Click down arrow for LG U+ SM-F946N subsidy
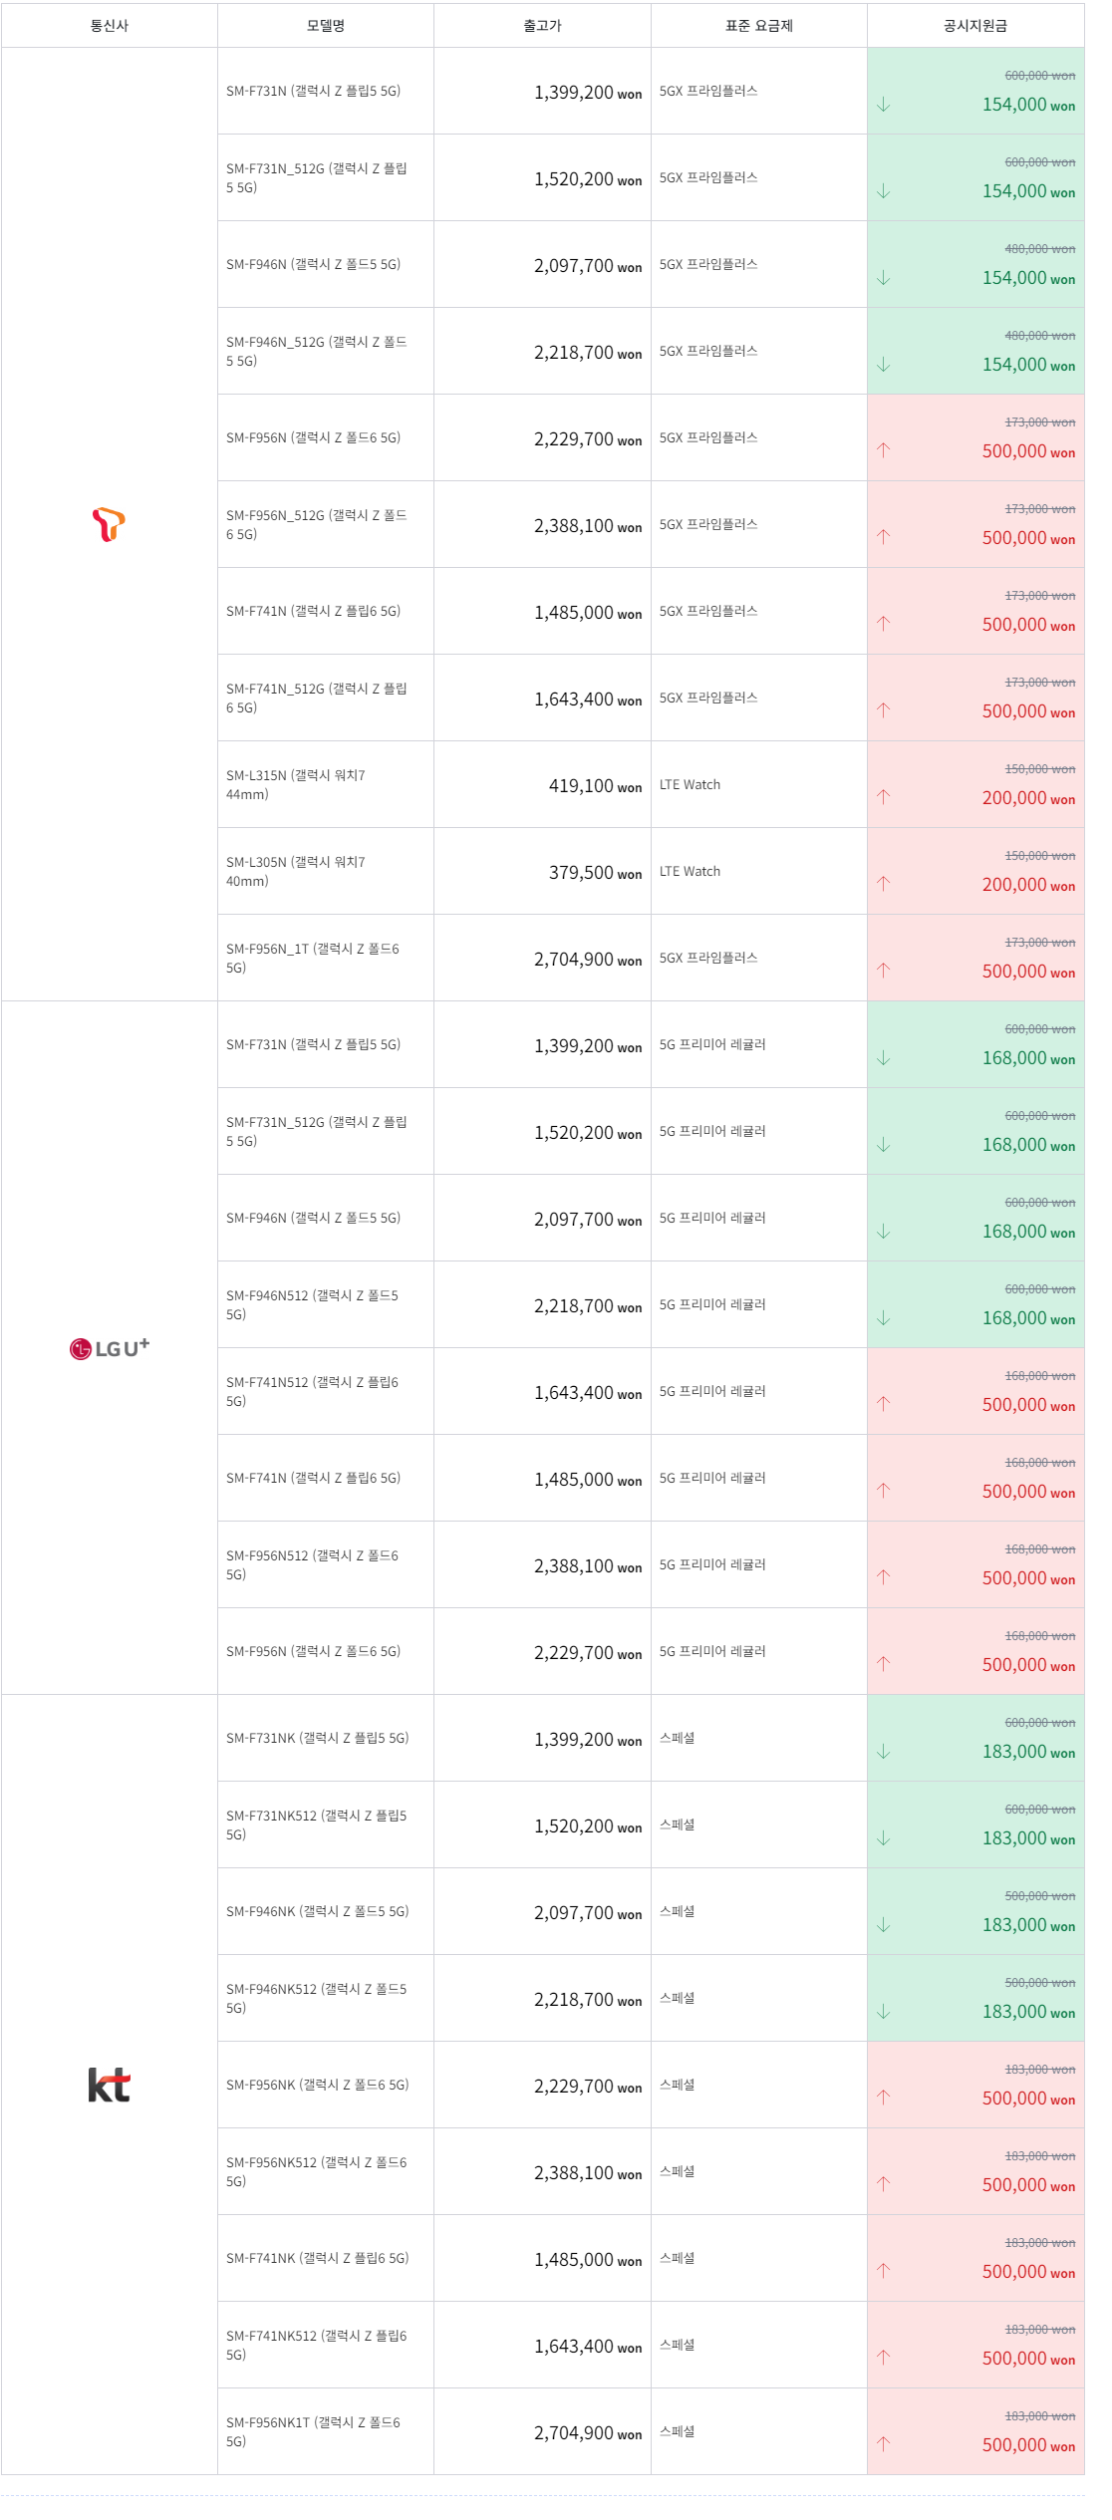The height and width of the screenshot is (2520, 1112). [883, 1232]
